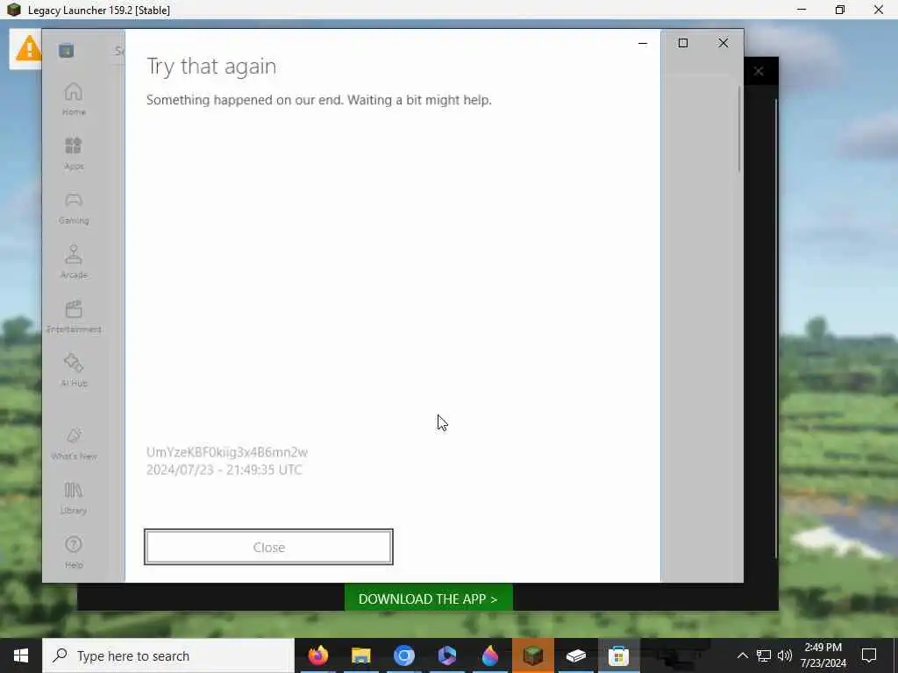Open the colorful droplet app in taskbar

[x=489, y=655]
